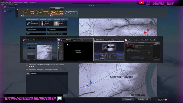
Task: Expand the Минимальная загрузка fuel dropdown
Action: 57,34
